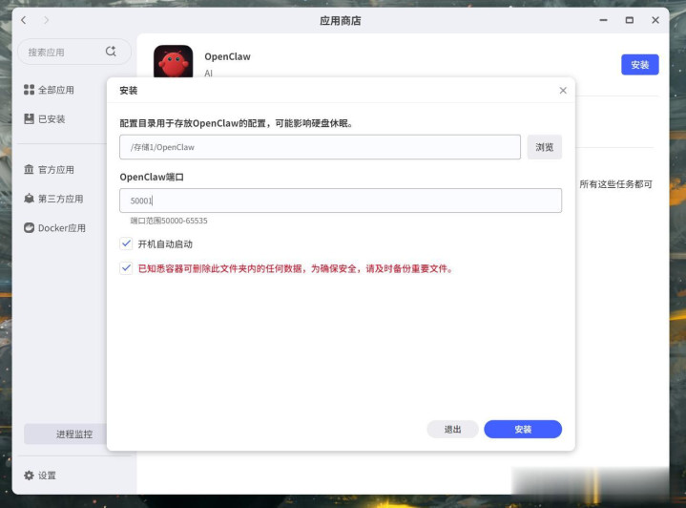Close the 安装 dialog with the X

(563, 90)
